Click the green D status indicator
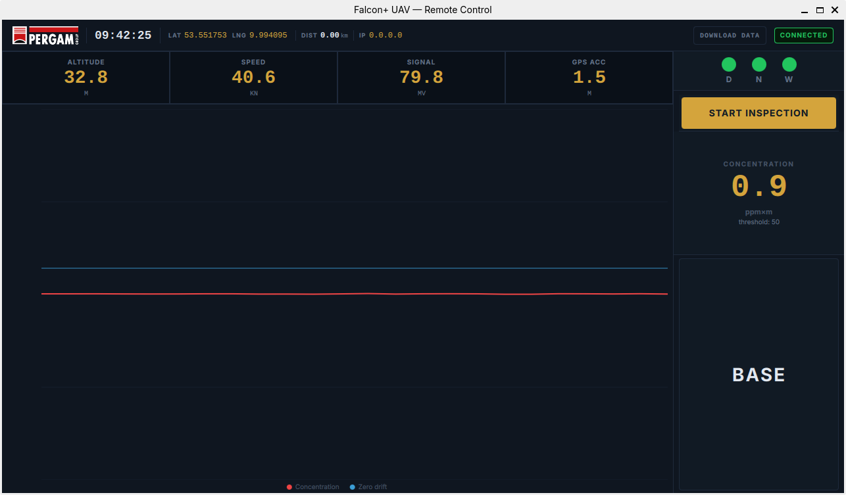This screenshot has height=495, width=846. tap(728, 64)
